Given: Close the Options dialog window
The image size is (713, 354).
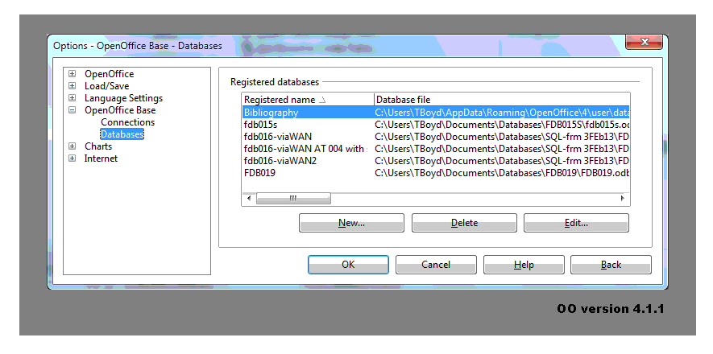Looking at the screenshot, I should [x=644, y=42].
